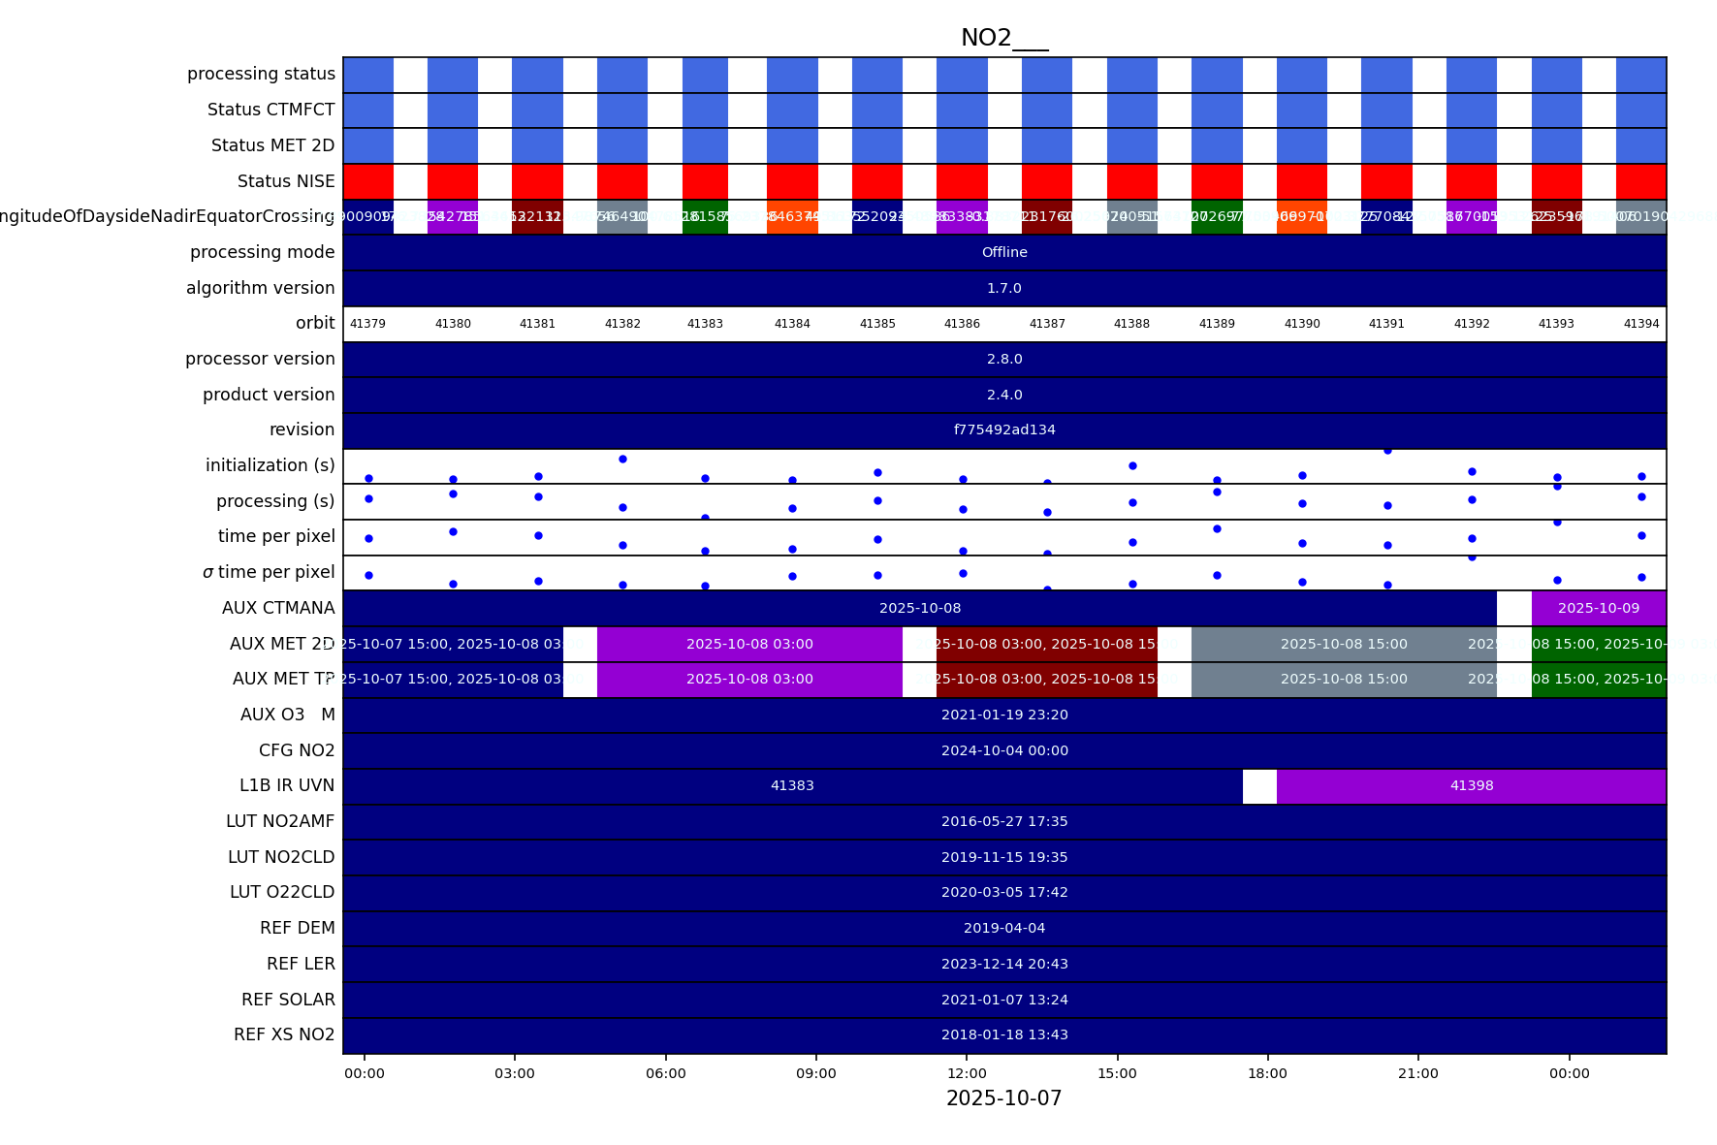Viewport: 1717px width, 1145px height.
Task: Select the orbit 41391 number
Action: pos(1386,324)
